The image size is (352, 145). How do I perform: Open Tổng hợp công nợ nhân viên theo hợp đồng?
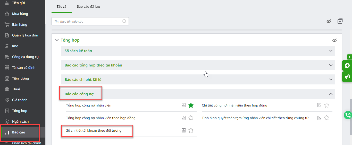click(101, 118)
